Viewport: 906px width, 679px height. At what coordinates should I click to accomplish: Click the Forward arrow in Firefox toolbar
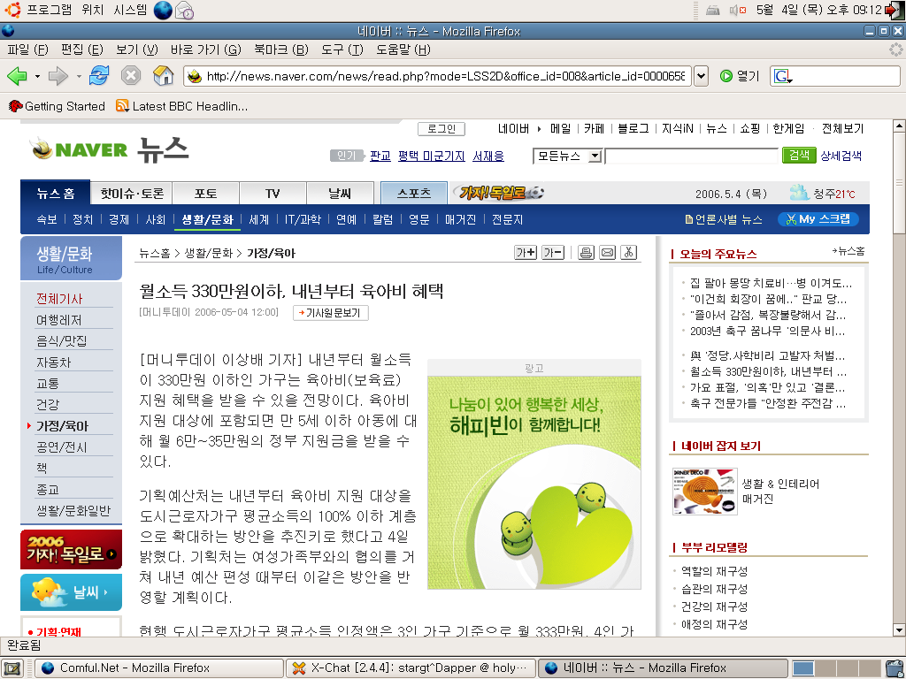pyautogui.click(x=58, y=76)
